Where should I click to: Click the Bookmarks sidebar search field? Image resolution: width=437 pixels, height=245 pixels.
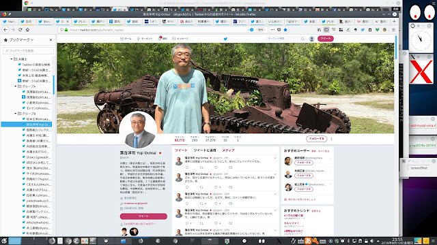[28, 51]
